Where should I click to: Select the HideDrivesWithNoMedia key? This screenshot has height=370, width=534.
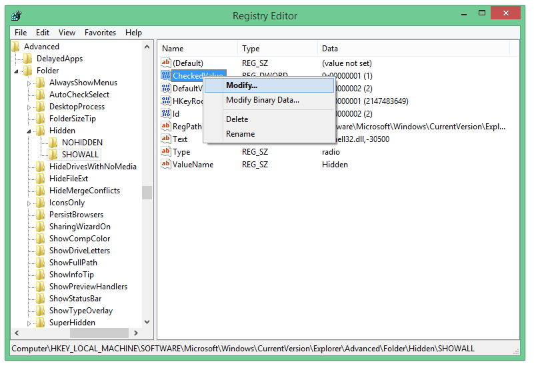[x=93, y=166]
